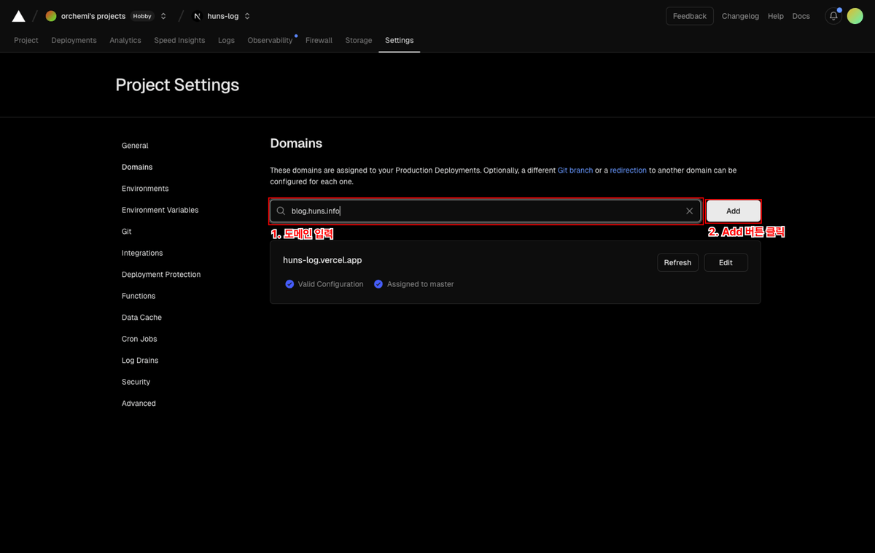Open Git settings in sidebar
Screen dimensions: 875x553
click(127, 232)
